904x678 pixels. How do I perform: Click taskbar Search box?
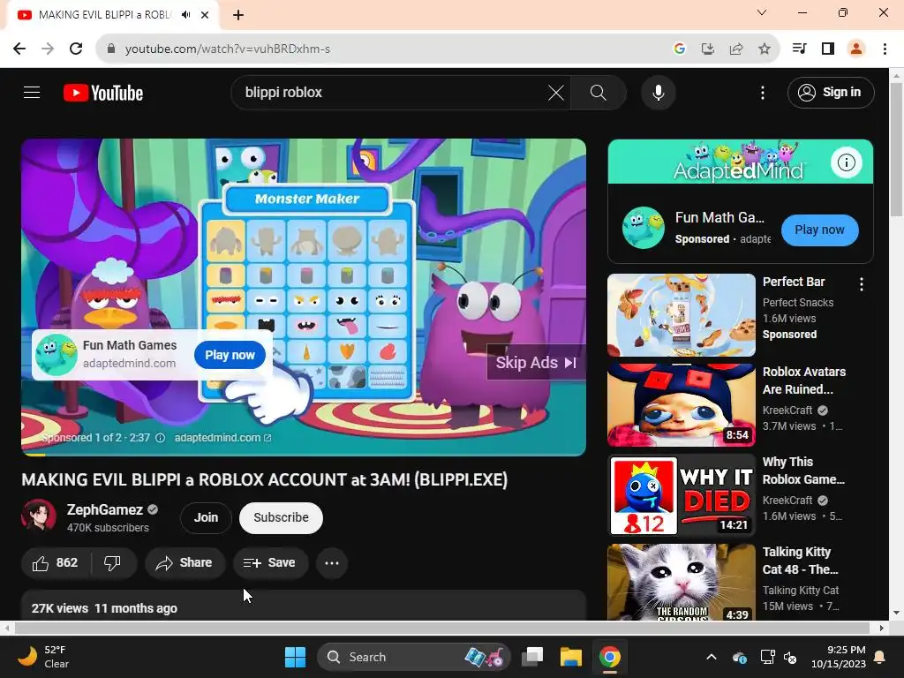click(x=413, y=657)
